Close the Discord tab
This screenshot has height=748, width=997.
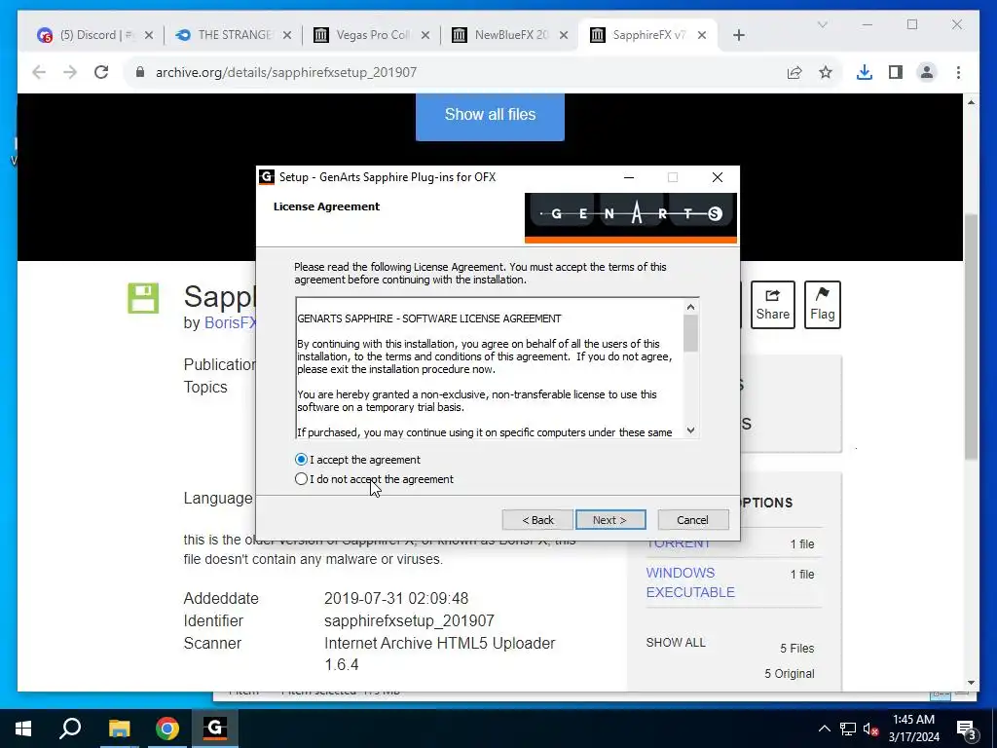click(149, 35)
